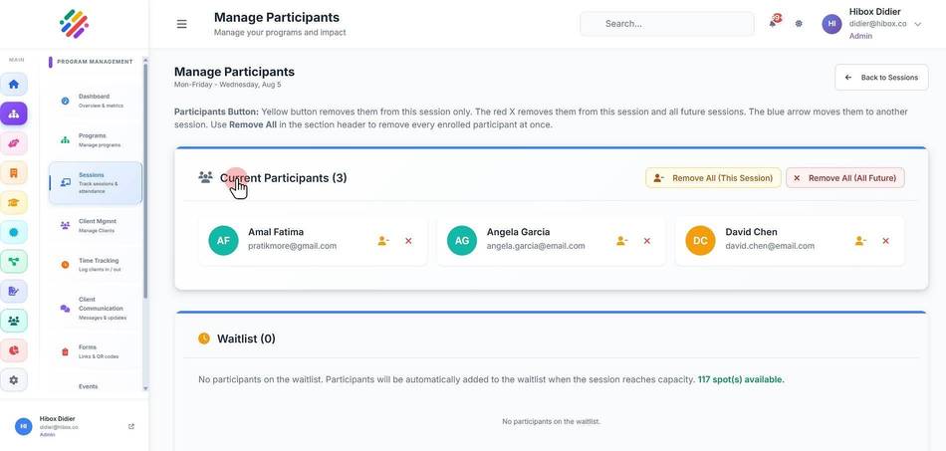Open external link icon beside Hibox Didier
The height and width of the screenshot is (451, 946).
(131, 426)
